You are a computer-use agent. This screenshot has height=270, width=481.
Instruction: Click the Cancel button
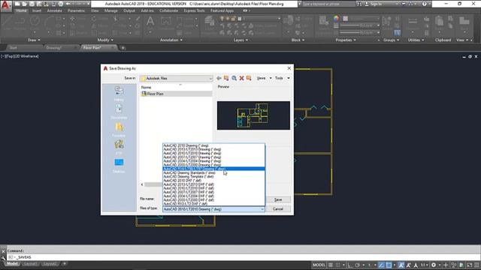pos(278,209)
